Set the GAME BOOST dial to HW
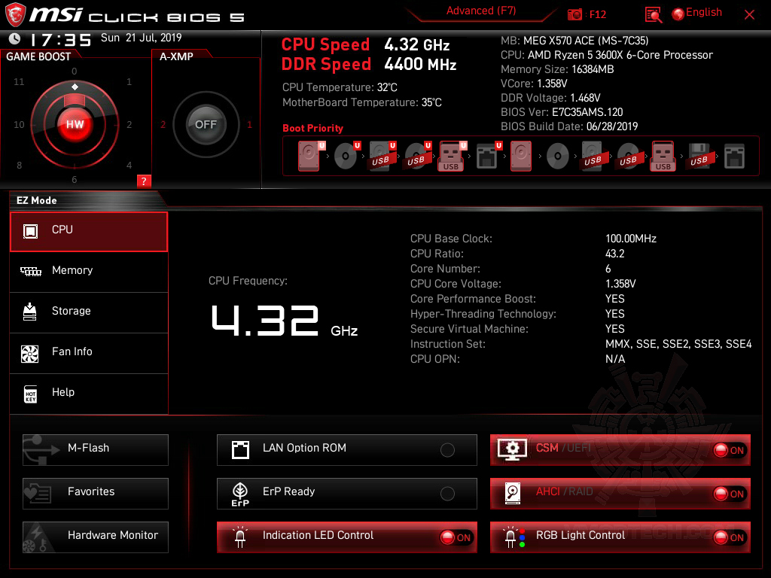The width and height of the screenshot is (771, 578). pyautogui.click(x=74, y=124)
